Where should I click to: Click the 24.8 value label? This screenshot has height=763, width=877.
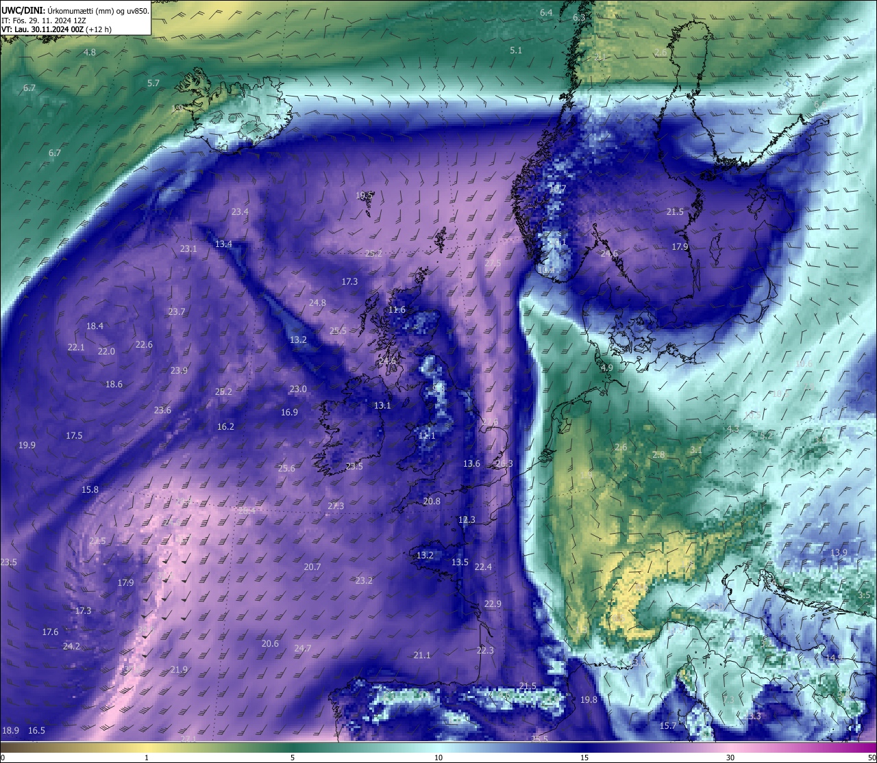(317, 303)
